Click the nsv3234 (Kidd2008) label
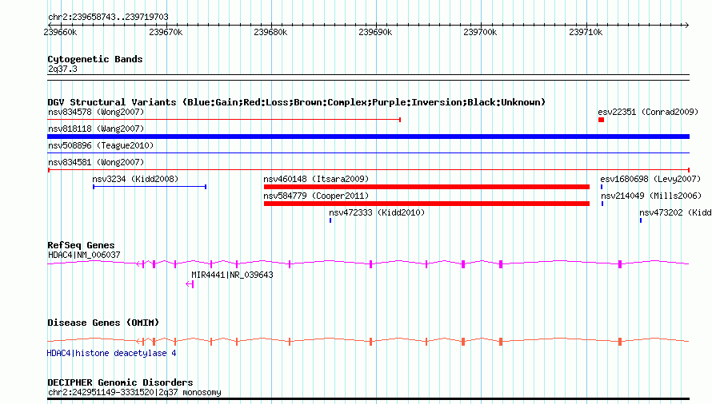The image size is (712, 404). coord(135,179)
